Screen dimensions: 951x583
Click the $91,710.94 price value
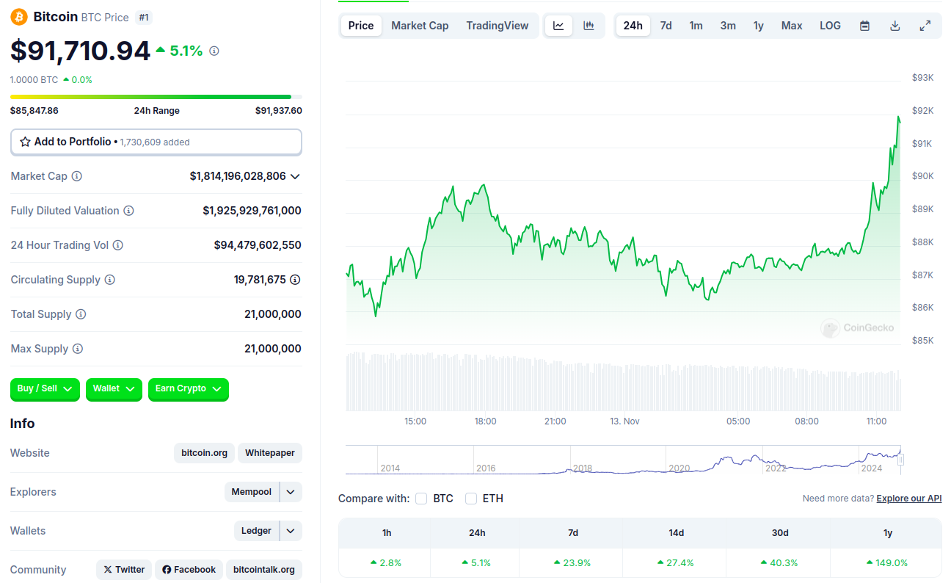coord(80,51)
